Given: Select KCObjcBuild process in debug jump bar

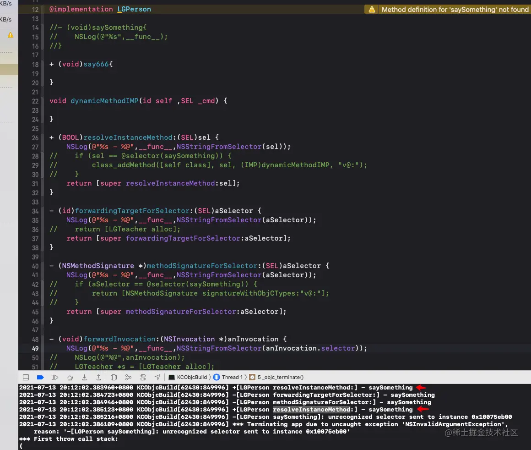Looking at the screenshot, I should coord(188,377).
